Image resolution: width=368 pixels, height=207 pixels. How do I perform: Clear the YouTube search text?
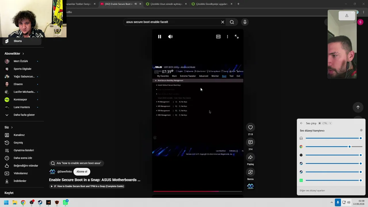(223, 22)
